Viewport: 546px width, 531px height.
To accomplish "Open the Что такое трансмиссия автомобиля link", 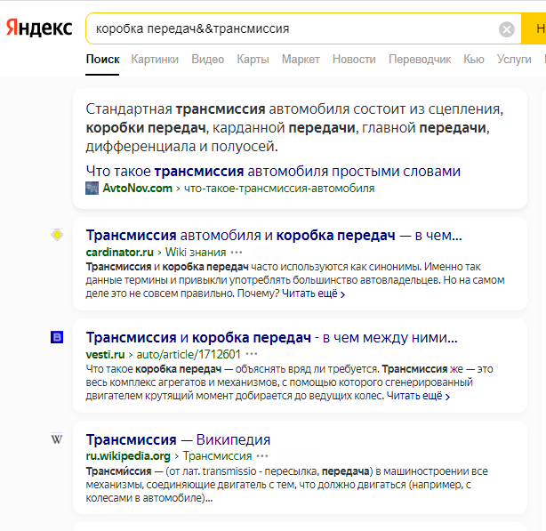I will click(x=273, y=172).
